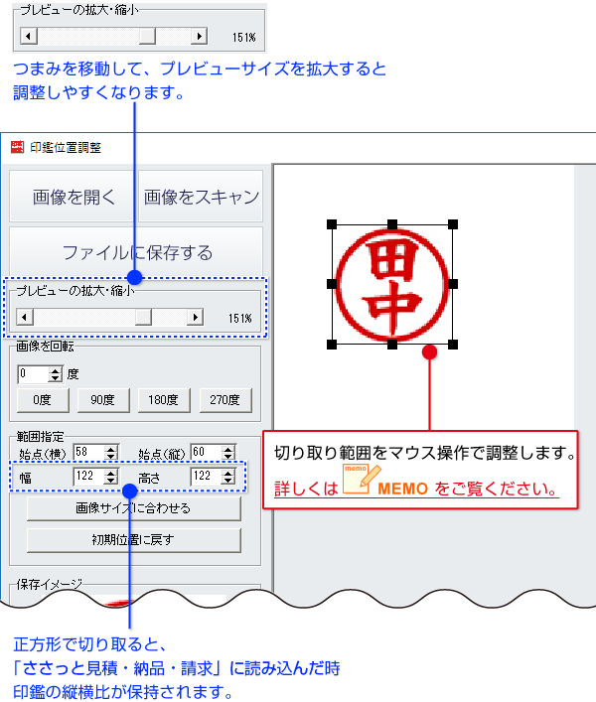Click ファイルに保存する button
The image size is (596, 702).
click(136, 252)
